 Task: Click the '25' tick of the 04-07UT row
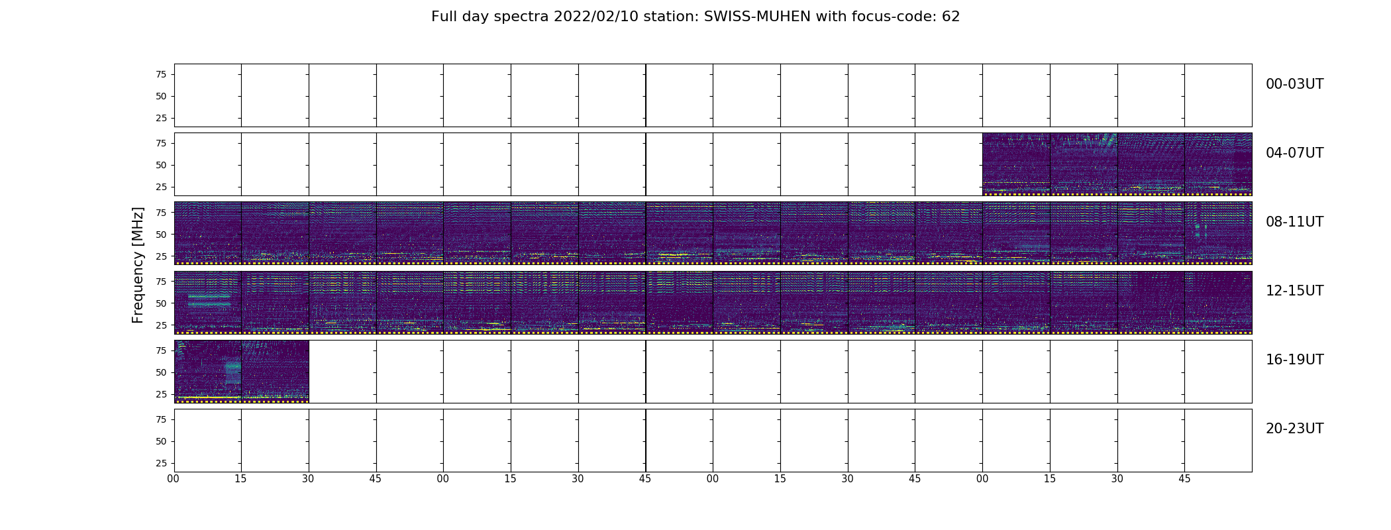coord(160,187)
